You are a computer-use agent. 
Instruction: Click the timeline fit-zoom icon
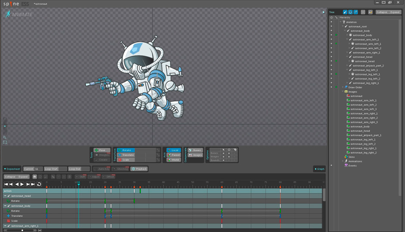coord(40,230)
